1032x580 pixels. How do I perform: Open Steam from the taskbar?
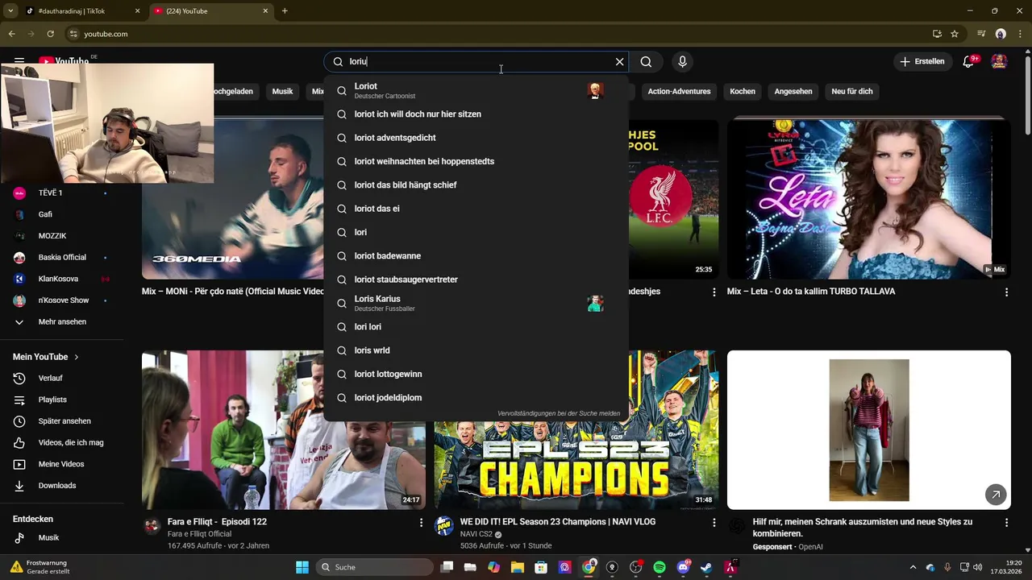[x=706, y=567]
